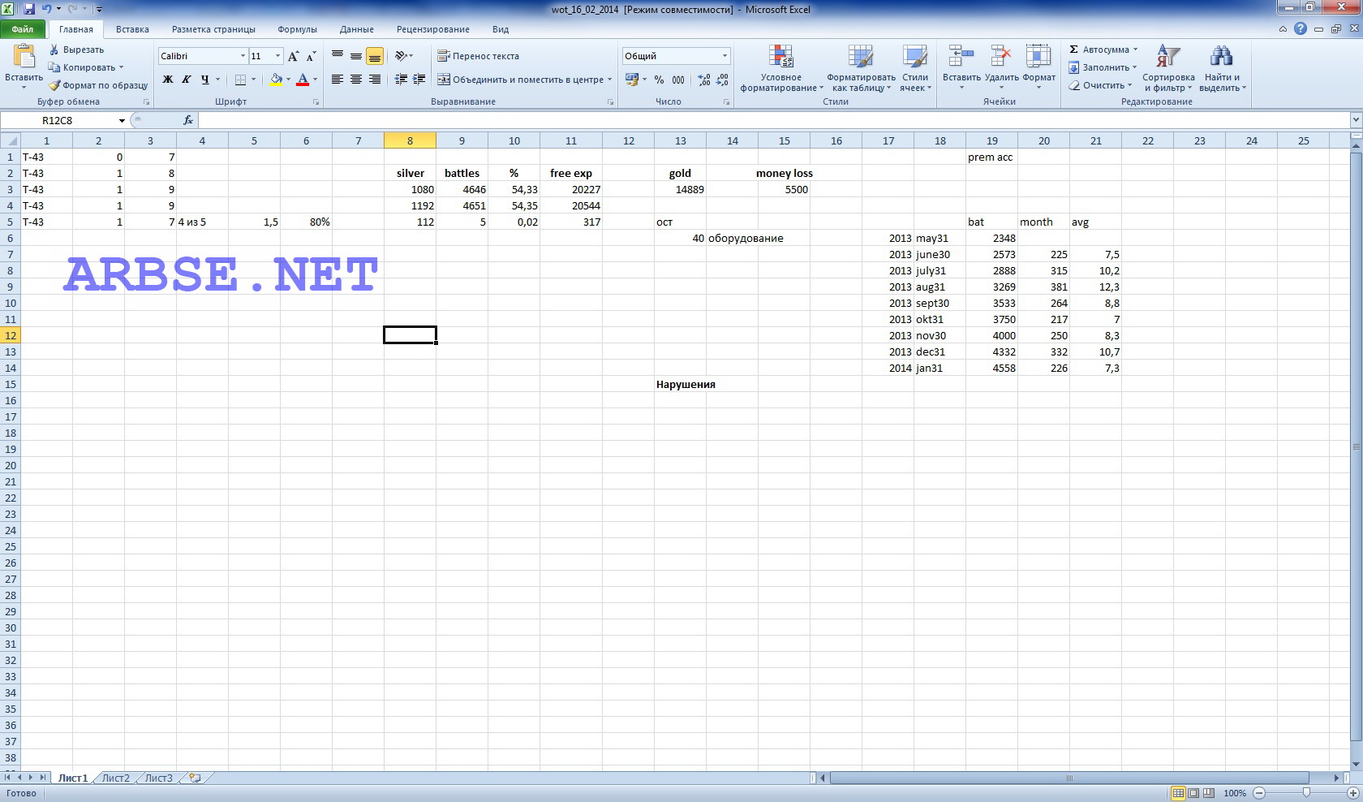Apply the accounting number format icon
The width and height of the screenshot is (1363, 802).
pyautogui.click(x=632, y=80)
